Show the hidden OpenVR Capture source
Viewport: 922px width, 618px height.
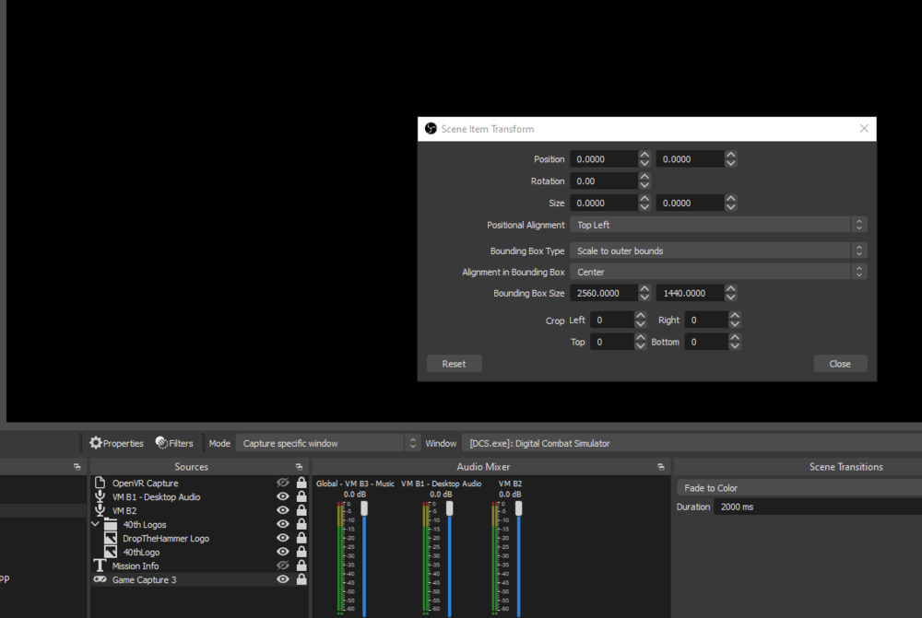tap(283, 483)
